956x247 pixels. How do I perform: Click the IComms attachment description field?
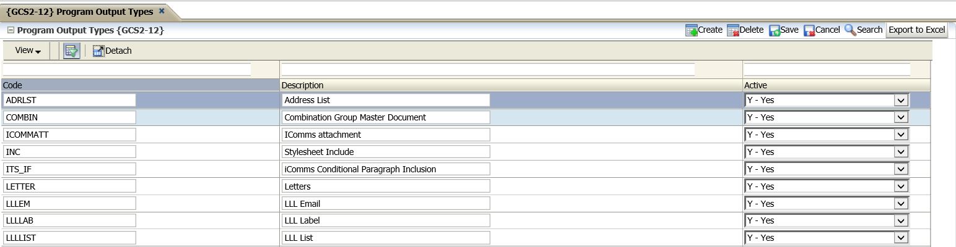click(x=386, y=135)
